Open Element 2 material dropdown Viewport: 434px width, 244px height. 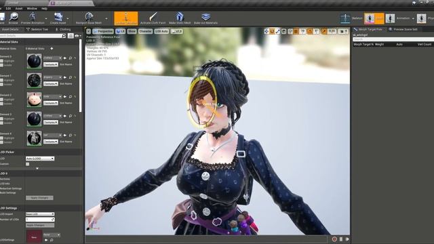coord(53,97)
